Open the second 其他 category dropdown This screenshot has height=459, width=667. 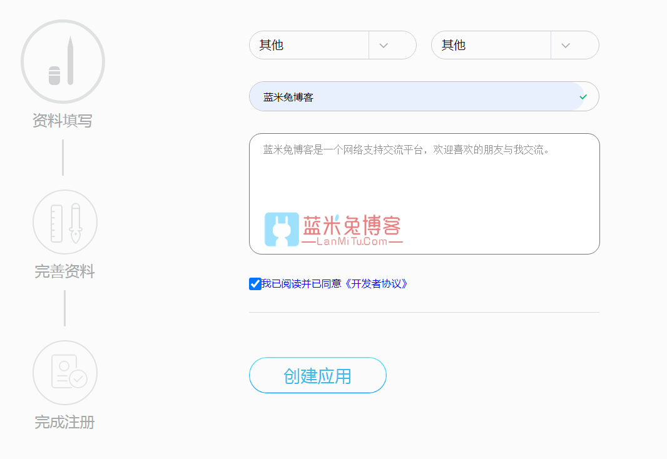(515, 45)
